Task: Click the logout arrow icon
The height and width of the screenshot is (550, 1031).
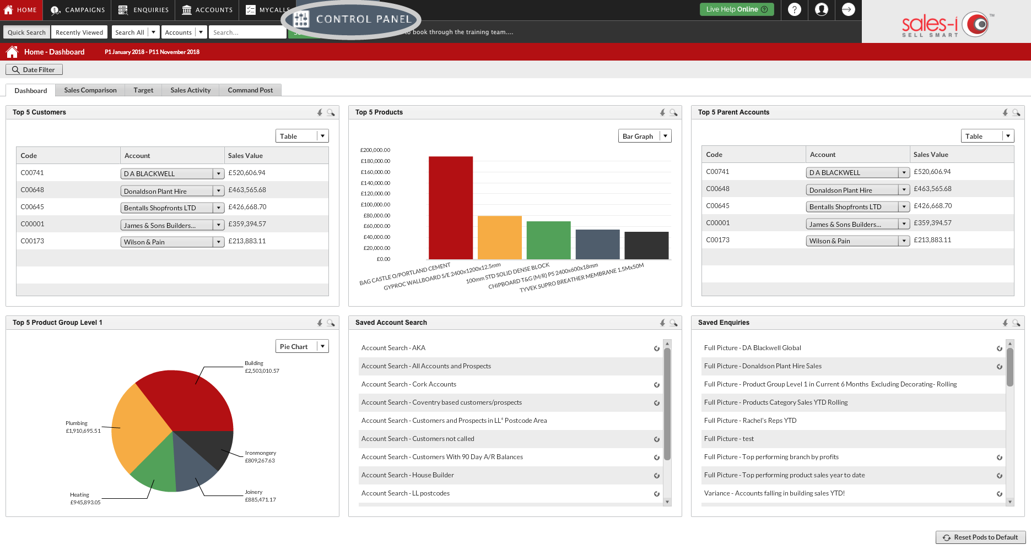Action: pos(849,9)
